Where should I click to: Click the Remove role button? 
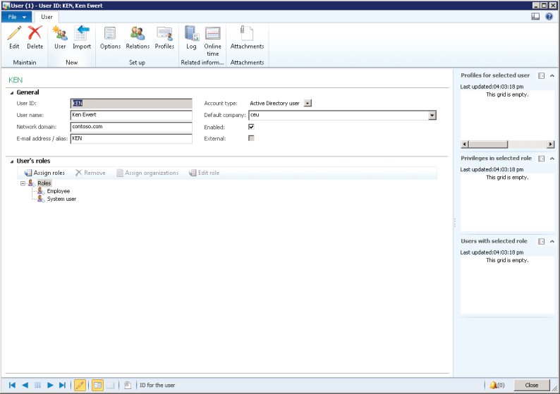[90, 173]
